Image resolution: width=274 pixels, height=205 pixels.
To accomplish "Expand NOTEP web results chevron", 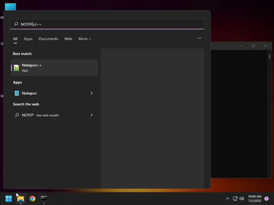I will (x=92, y=115).
